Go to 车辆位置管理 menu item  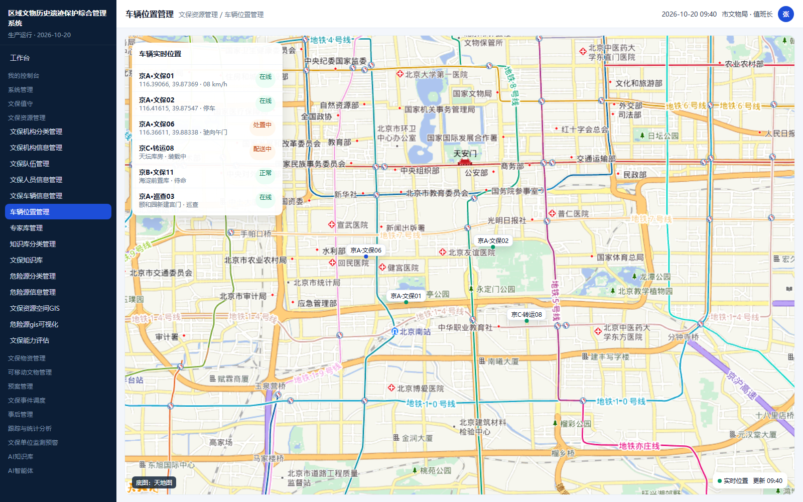pyautogui.click(x=58, y=212)
